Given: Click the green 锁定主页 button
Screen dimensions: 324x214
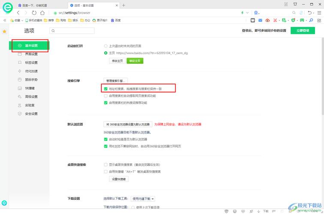Looking at the screenshot, I should [x=135, y=61].
